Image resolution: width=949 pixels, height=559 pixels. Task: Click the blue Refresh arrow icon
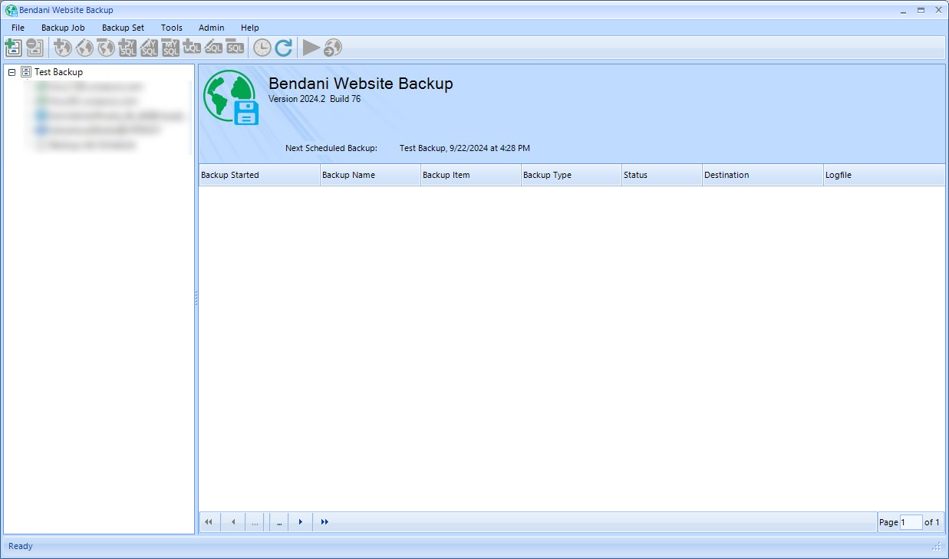tap(284, 48)
